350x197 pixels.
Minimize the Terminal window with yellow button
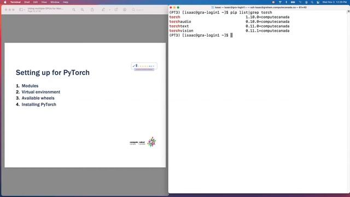click(x=174, y=7)
